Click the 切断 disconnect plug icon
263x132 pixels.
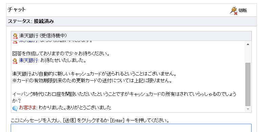[x=234, y=11]
